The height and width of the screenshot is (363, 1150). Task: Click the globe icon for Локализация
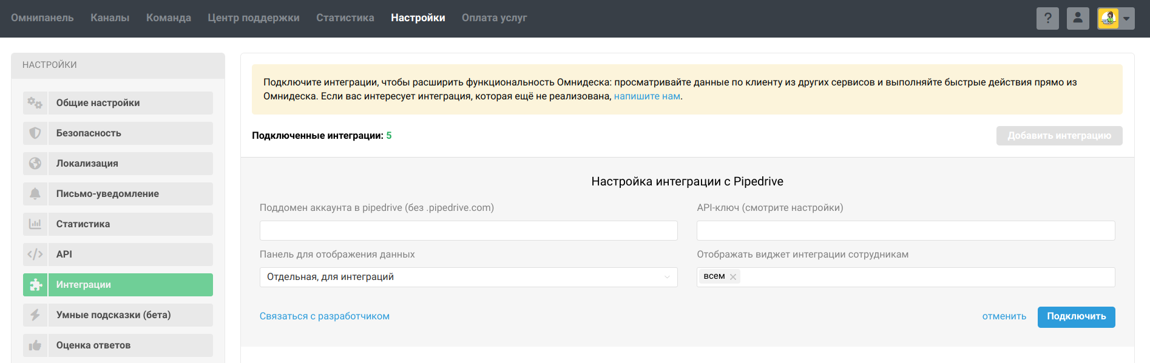click(x=35, y=164)
